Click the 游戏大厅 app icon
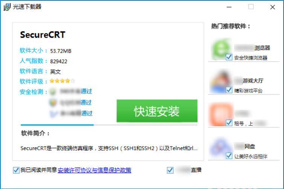Viewport: 284px width, 189px height. point(221,81)
